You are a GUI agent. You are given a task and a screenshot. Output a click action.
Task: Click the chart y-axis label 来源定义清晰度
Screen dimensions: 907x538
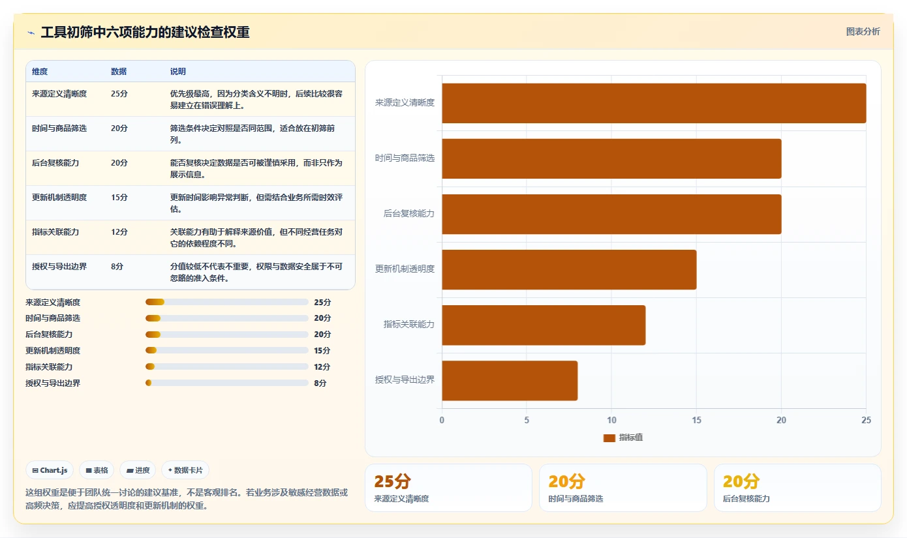click(x=405, y=103)
